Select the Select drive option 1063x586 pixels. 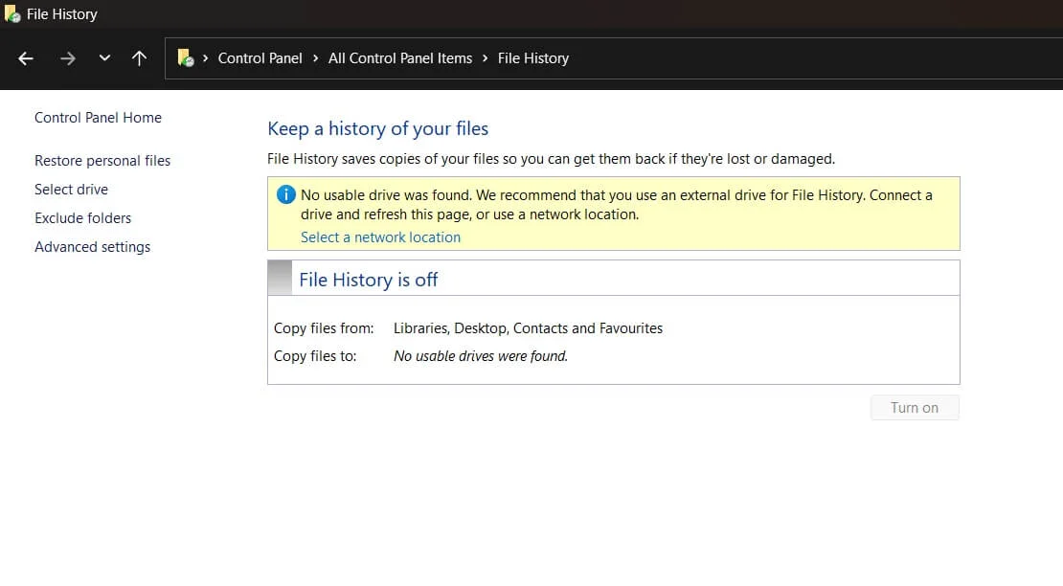coord(71,189)
